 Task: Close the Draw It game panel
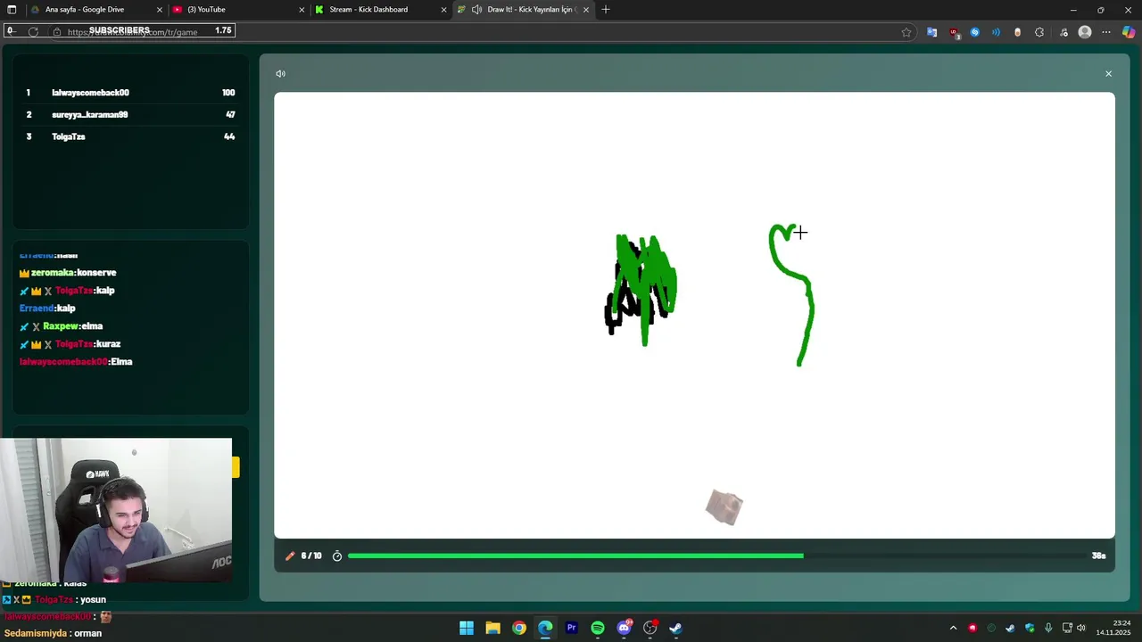(1108, 74)
